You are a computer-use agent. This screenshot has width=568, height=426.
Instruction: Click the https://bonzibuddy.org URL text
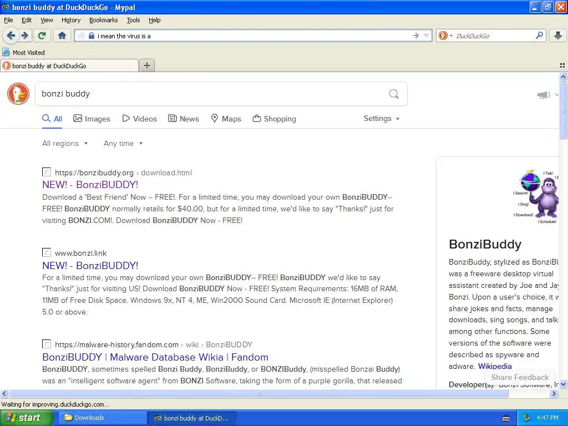(94, 173)
